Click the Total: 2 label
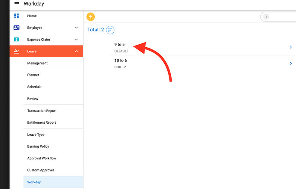 (x=96, y=30)
